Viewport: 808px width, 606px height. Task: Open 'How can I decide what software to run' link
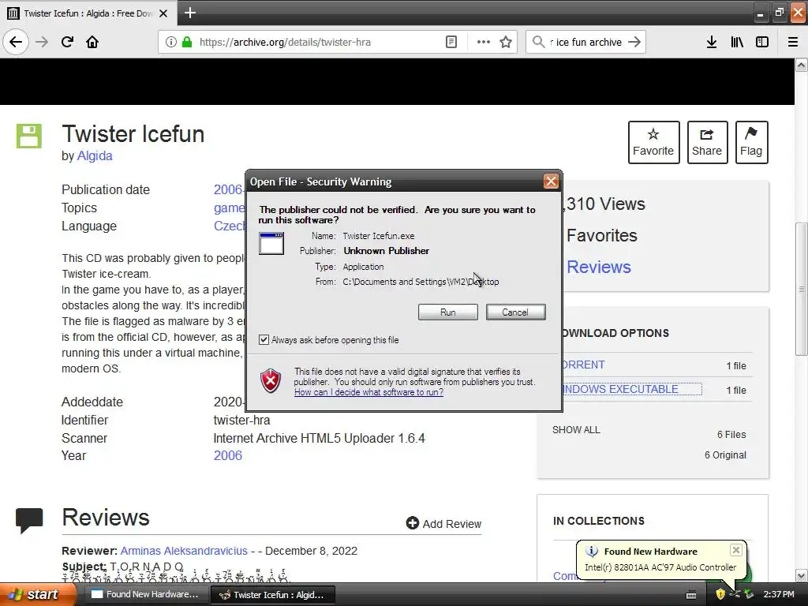[x=369, y=392]
